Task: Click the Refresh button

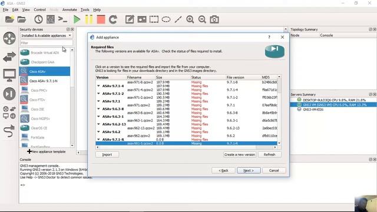Action: point(269,154)
